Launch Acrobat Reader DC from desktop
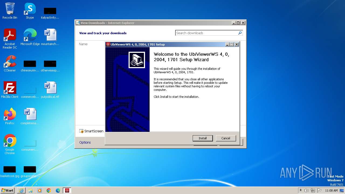Image resolution: width=345 pixels, height=194 pixels. click(10, 39)
